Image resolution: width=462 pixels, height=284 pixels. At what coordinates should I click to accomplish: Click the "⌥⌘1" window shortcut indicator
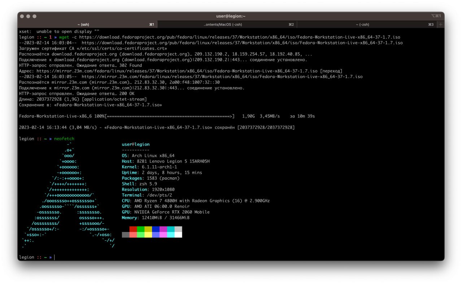(x=436, y=16)
